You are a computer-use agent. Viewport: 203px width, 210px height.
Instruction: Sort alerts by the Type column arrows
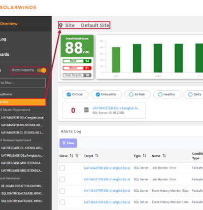(144, 156)
